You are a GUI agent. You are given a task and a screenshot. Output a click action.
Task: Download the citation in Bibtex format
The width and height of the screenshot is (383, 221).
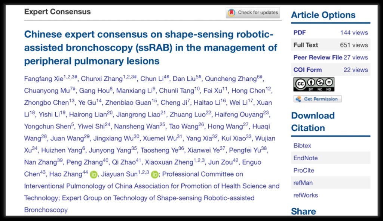(302, 146)
